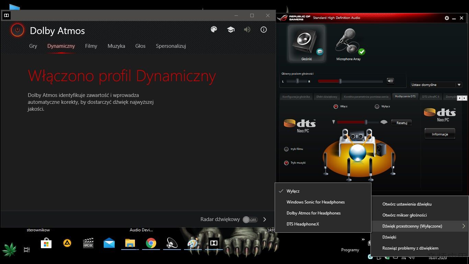469x264 pixels.
Task: Select the Dynamiczny profile tab
Action: click(61, 46)
